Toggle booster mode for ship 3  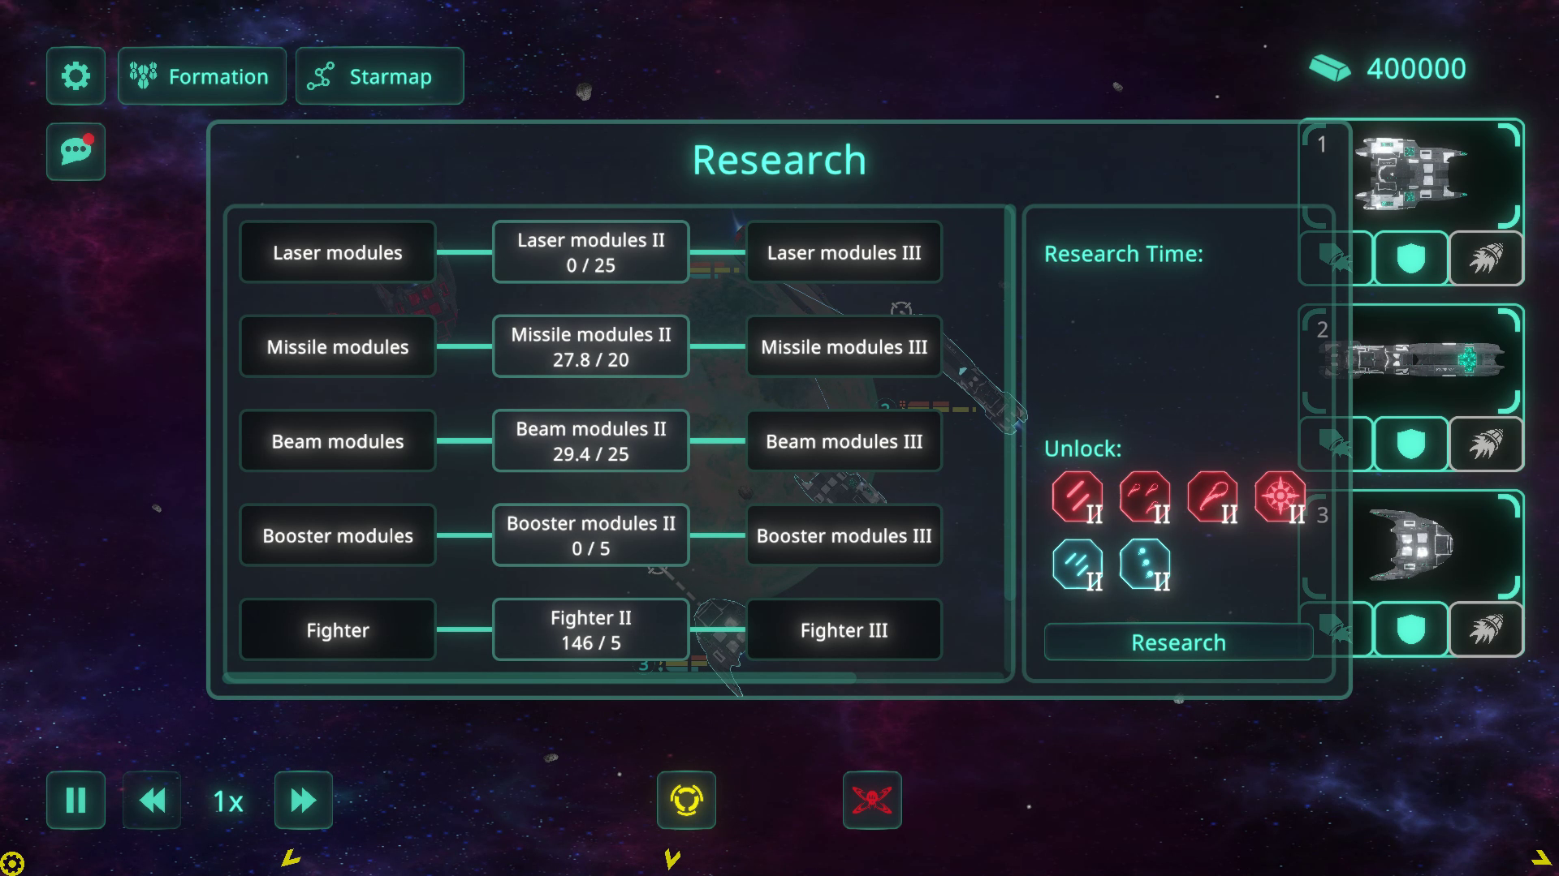click(1485, 629)
